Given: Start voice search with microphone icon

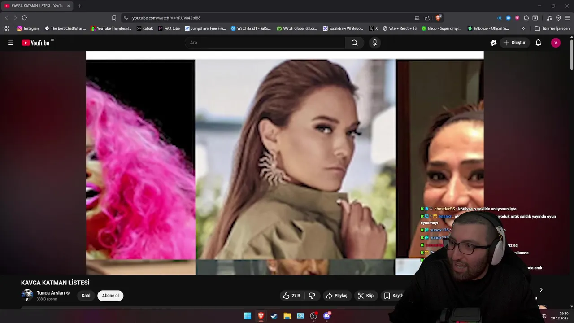Looking at the screenshot, I should (x=375, y=43).
